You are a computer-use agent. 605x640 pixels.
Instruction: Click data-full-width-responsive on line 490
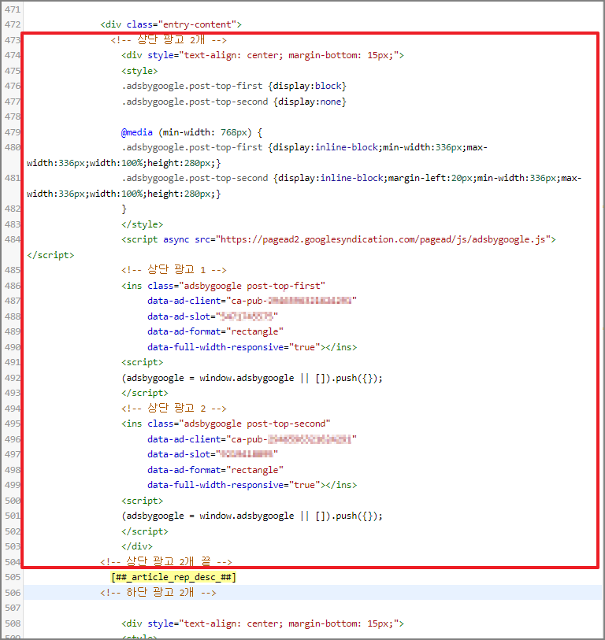[x=252, y=347]
